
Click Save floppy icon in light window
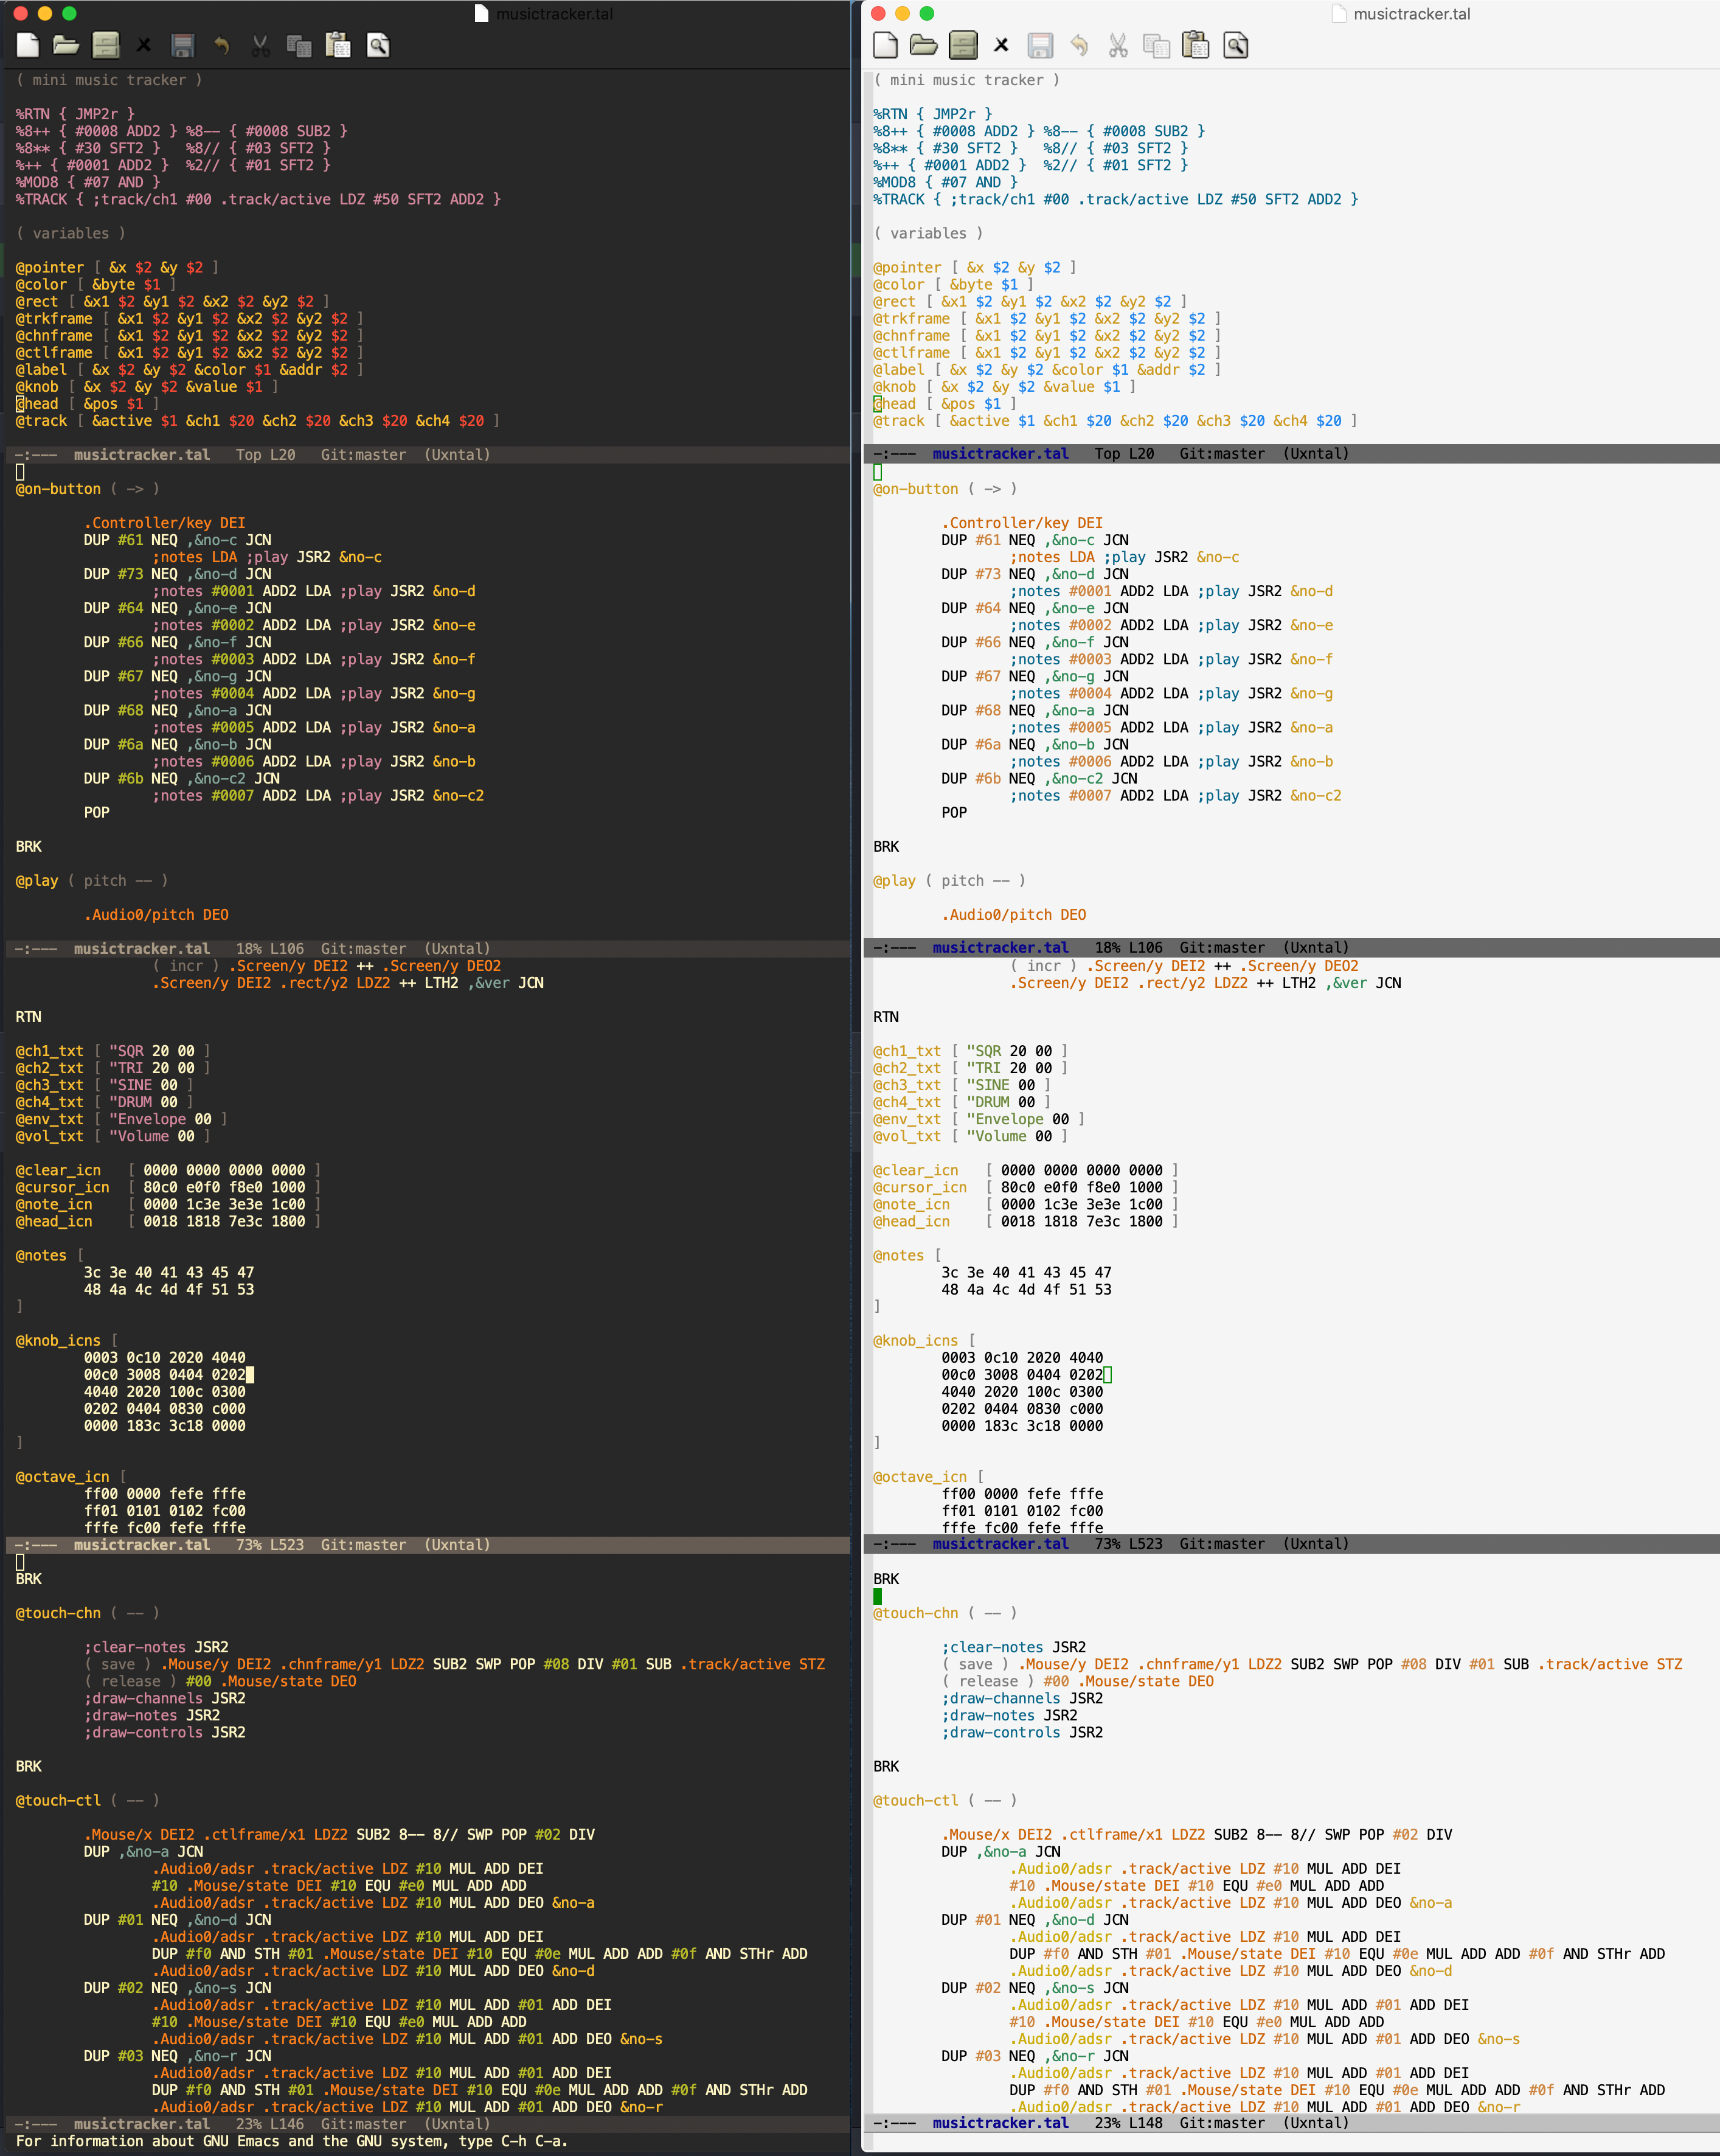1040,45
